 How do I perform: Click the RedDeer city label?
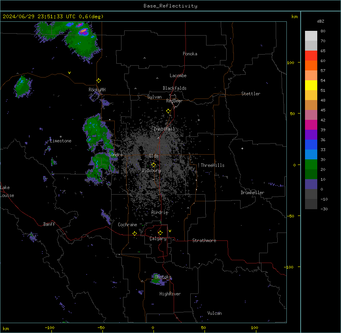(174, 101)
